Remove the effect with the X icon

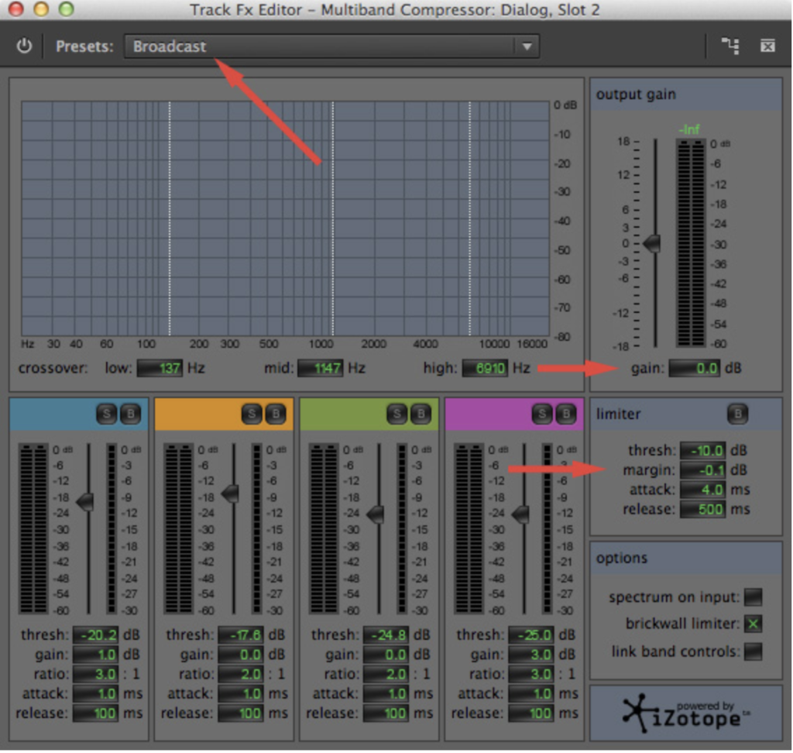point(767,46)
